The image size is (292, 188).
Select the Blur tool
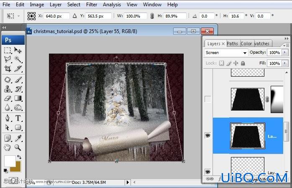pos(8,107)
